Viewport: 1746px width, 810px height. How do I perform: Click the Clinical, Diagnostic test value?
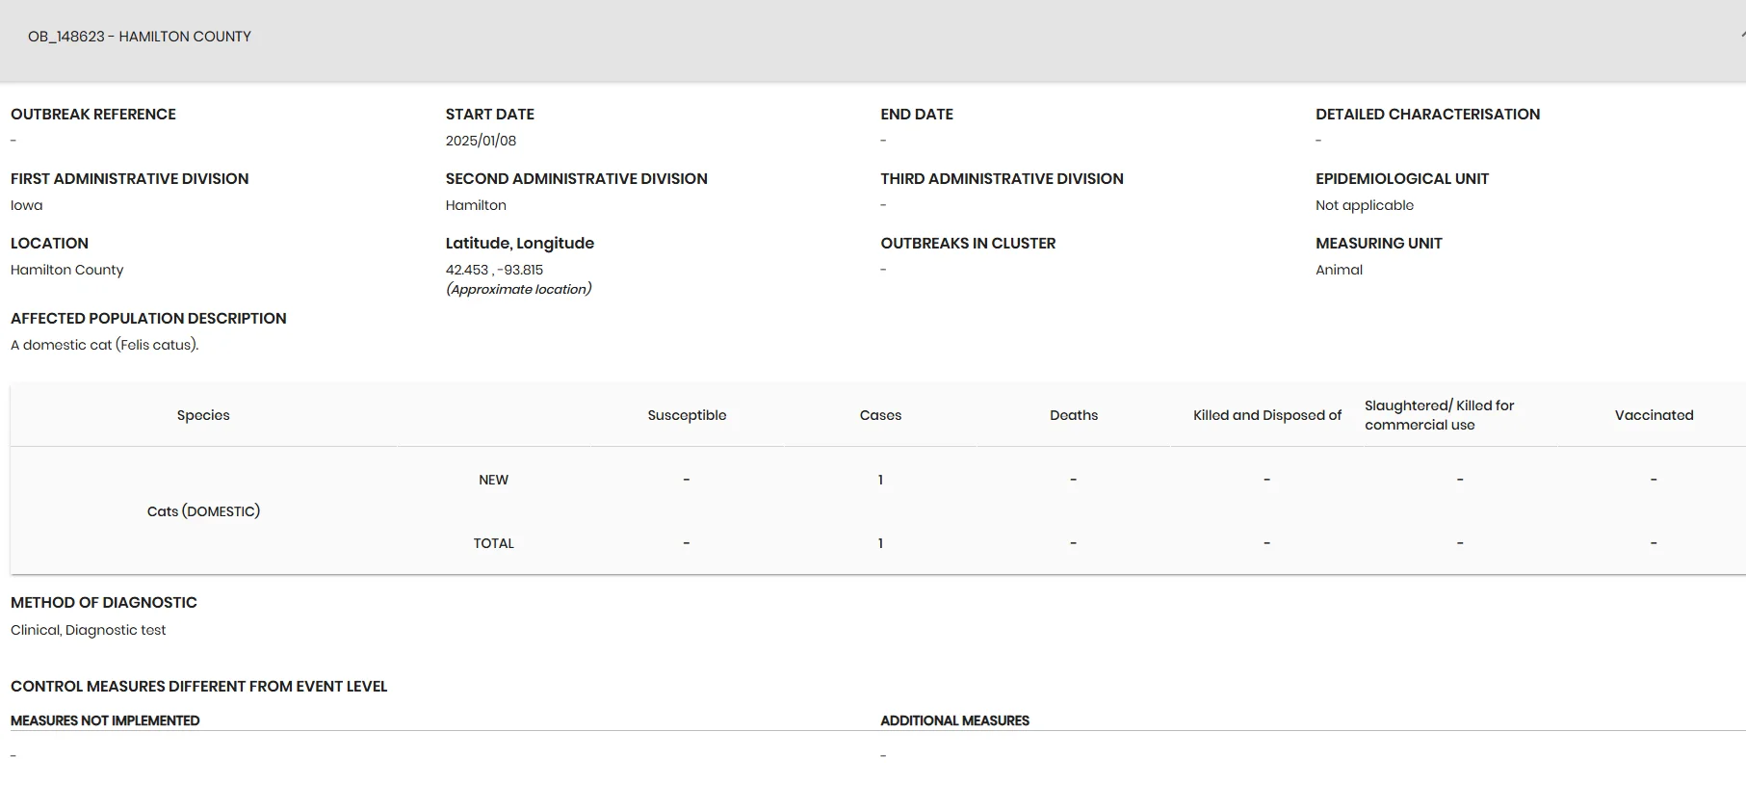88,630
